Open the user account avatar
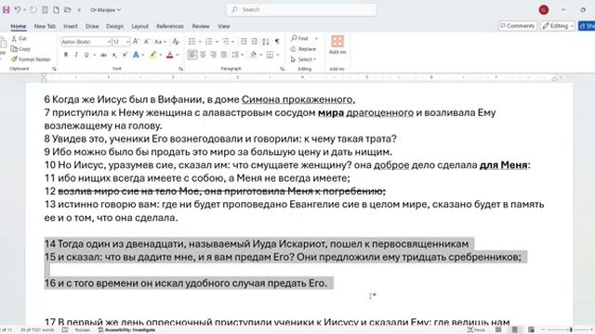Viewport: 595px width, 334px height. [544, 10]
